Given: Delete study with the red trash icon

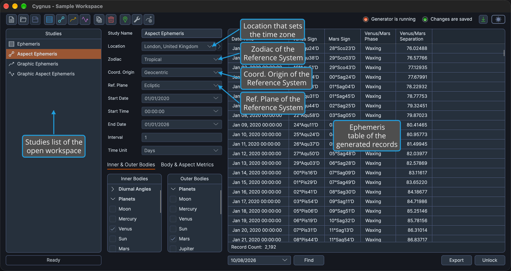Looking at the screenshot, I should 111,20.
